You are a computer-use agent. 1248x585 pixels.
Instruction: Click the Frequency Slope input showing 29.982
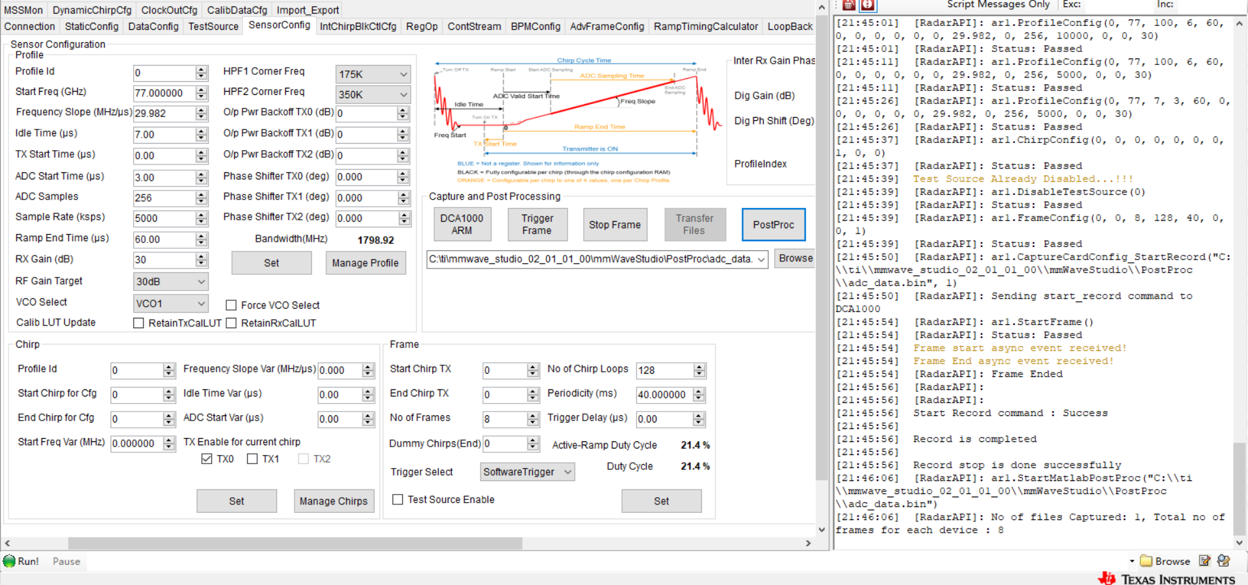[164, 113]
